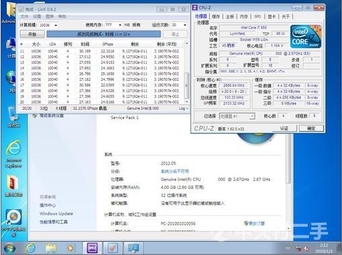Click LinX 停止 stop button

[175, 34]
